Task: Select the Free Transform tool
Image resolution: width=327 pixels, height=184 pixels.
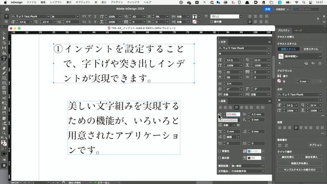Action: [x=4, y=103]
